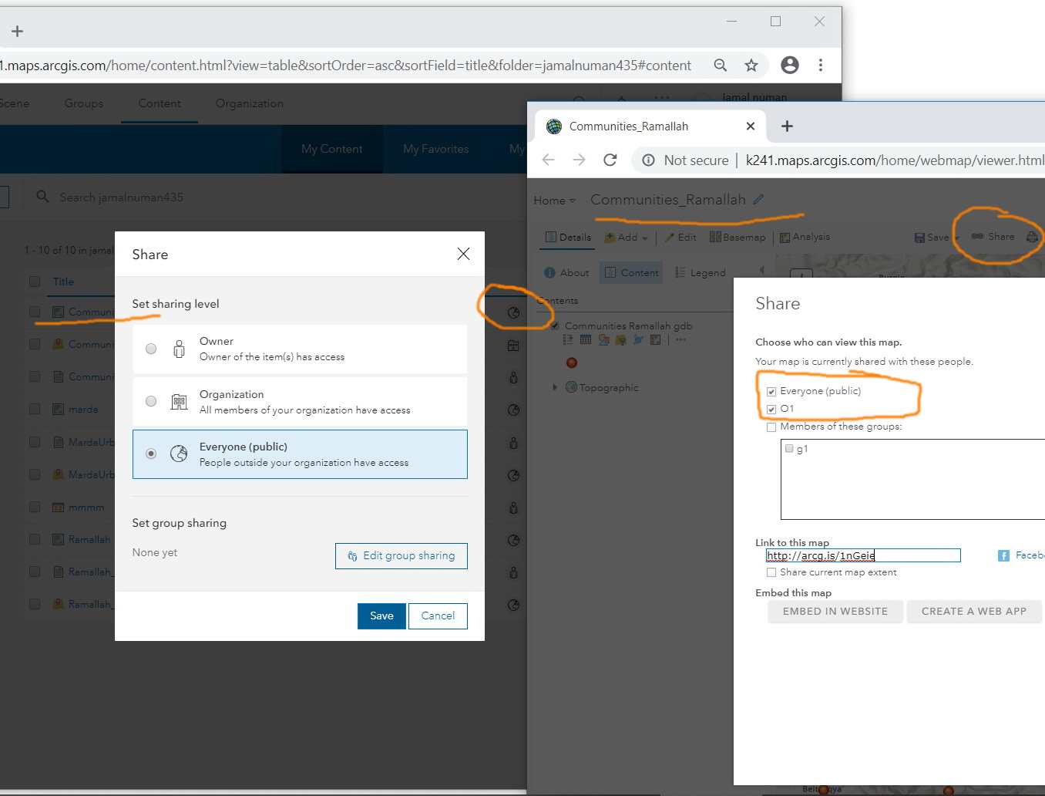
Task: Reload page in Communities_Ramallah window
Action: (610, 160)
